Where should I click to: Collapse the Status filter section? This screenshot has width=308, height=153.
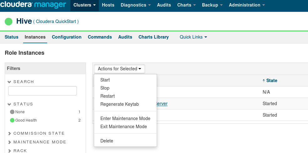(x=9, y=104)
